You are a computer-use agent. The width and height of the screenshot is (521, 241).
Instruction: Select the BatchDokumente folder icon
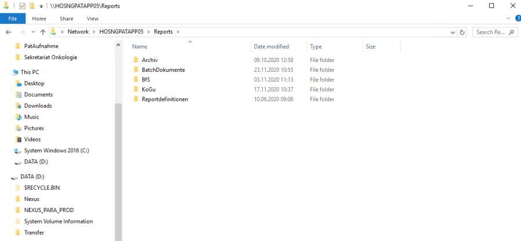pyautogui.click(x=135, y=70)
